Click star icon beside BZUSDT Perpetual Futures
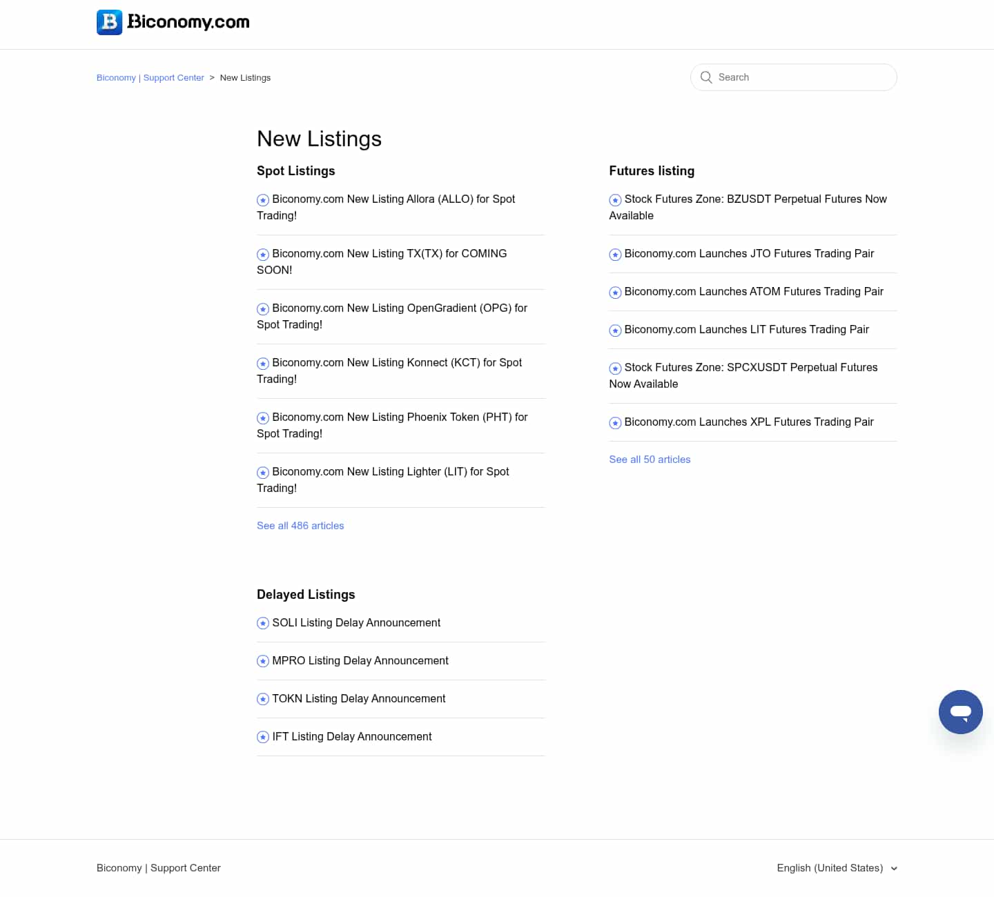Image resolution: width=994 pixels, height=897 pixels. coord(615,200)
